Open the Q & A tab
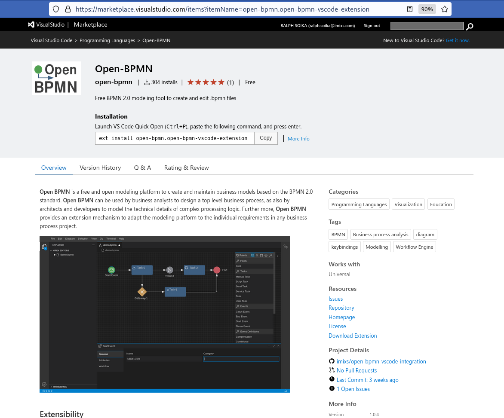 (142, 168)
